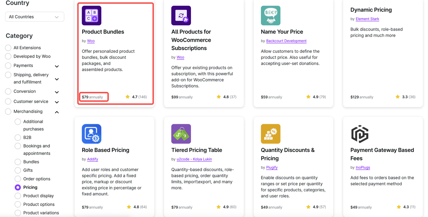Viewport: 428px width, 217px height.
Task: Visit the Plugify developer link
Action: tap(272, 168)
